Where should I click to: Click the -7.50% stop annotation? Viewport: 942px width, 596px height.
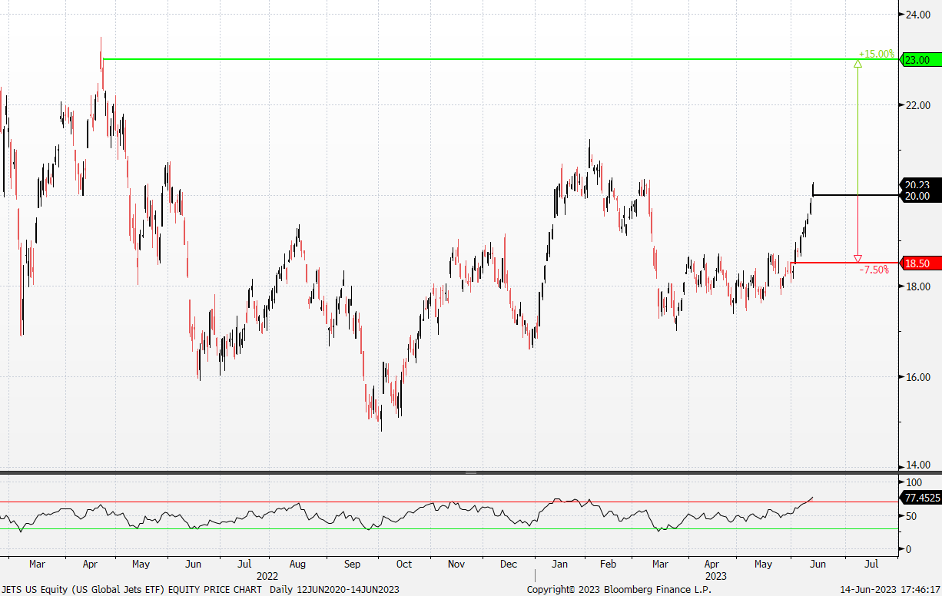(x=874, y=270)
